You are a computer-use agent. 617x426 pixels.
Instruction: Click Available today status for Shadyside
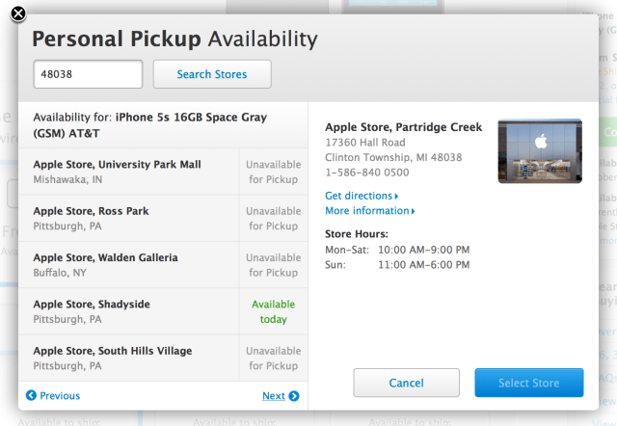point(274,311)
